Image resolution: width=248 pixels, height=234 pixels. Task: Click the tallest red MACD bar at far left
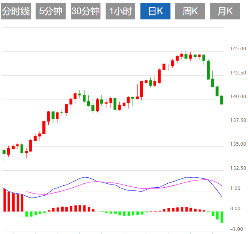point(5,200)
